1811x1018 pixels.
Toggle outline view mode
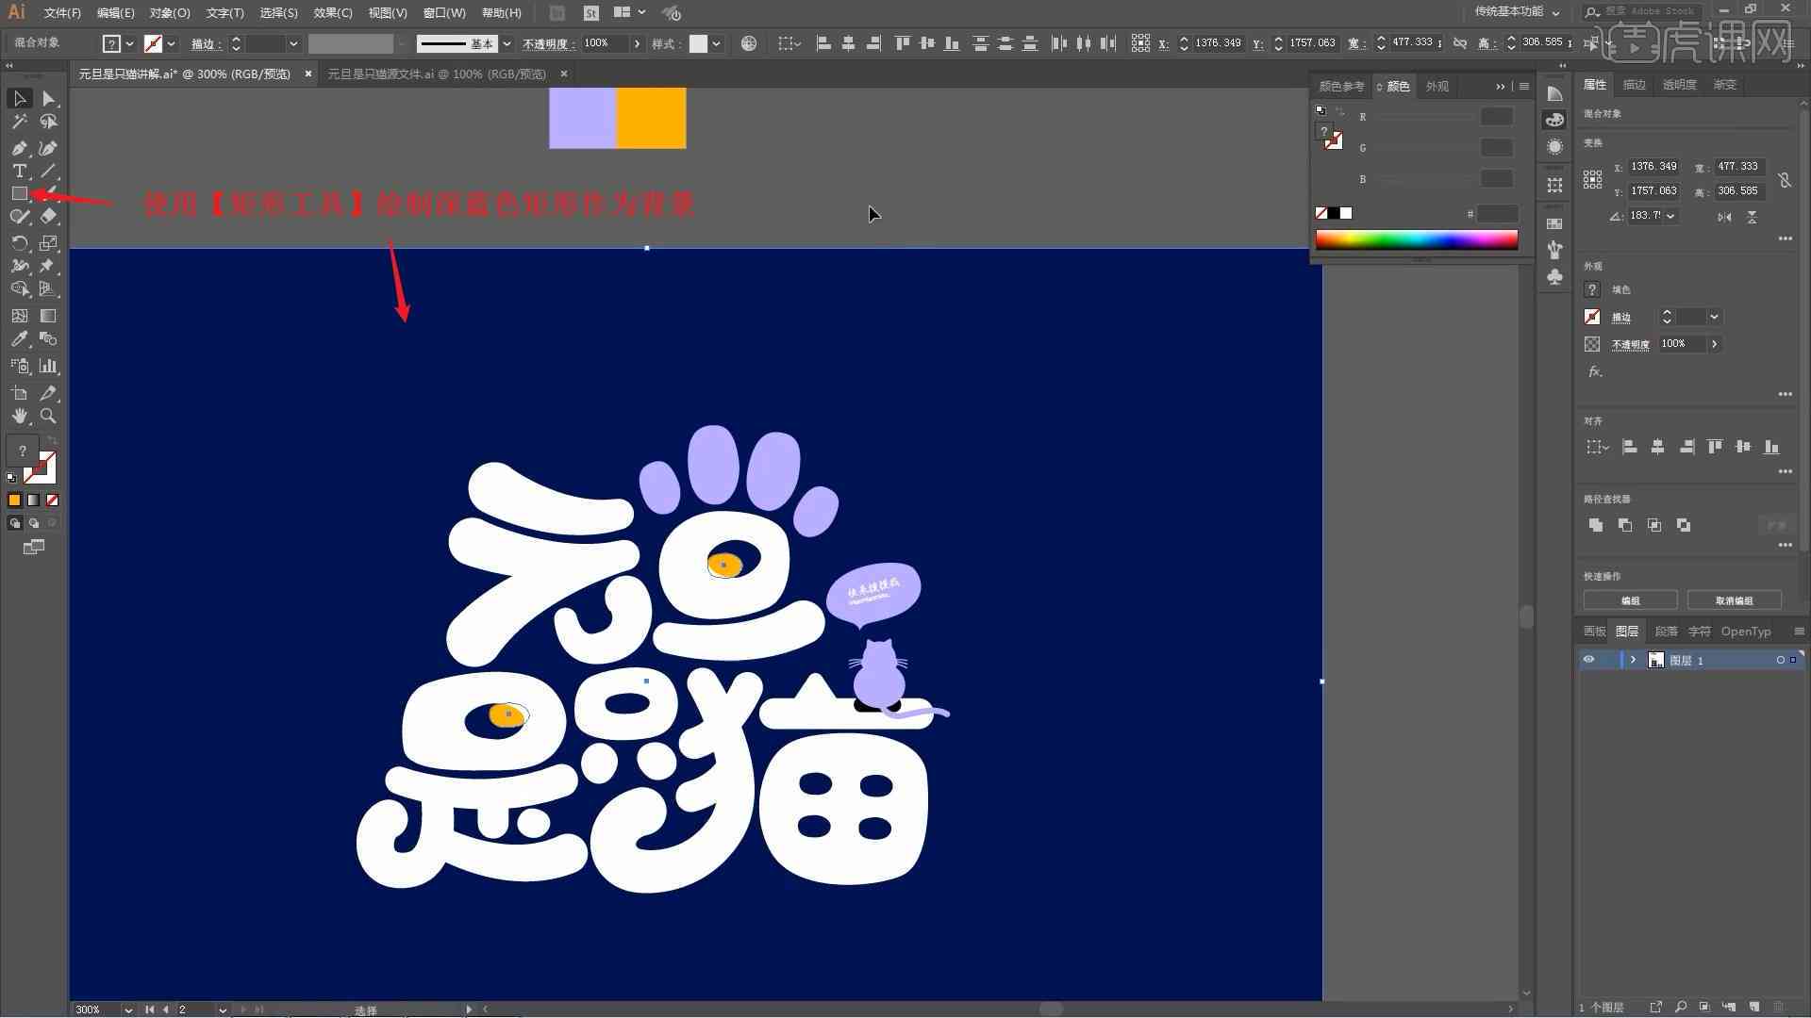tap(386, 11)
